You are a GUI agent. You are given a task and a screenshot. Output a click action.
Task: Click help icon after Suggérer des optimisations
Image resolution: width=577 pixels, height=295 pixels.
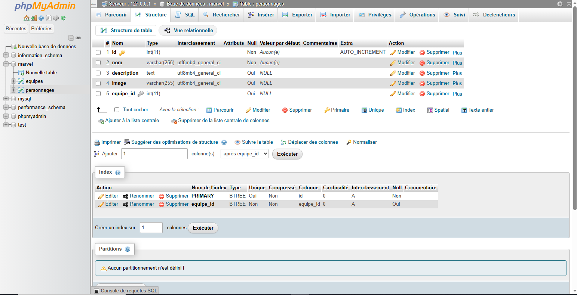[x=224, y=142]
